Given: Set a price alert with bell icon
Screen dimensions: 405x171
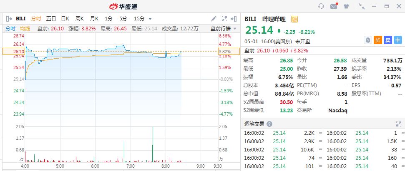Looking at the screenshot, I should pos(368,40).
